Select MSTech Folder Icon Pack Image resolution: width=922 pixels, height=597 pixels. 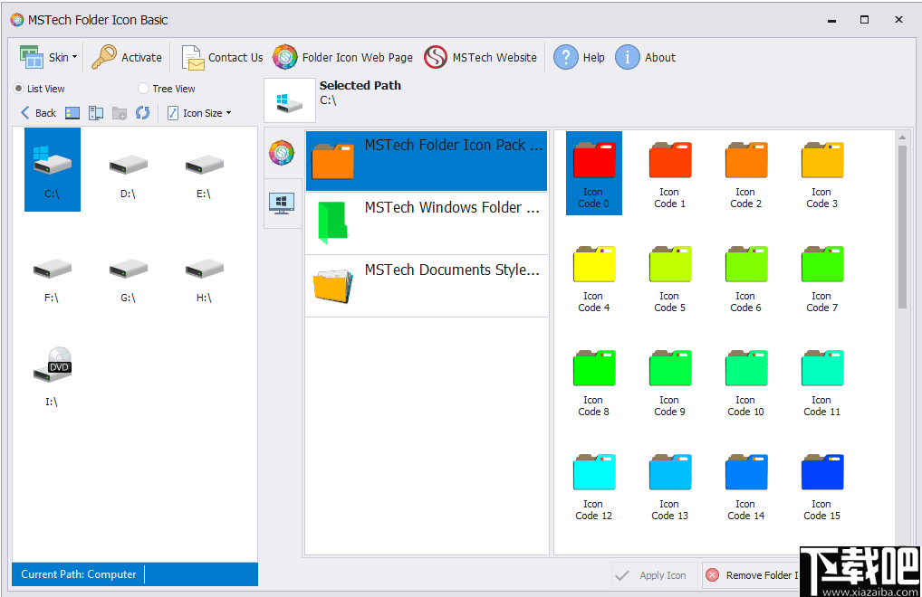427,161
